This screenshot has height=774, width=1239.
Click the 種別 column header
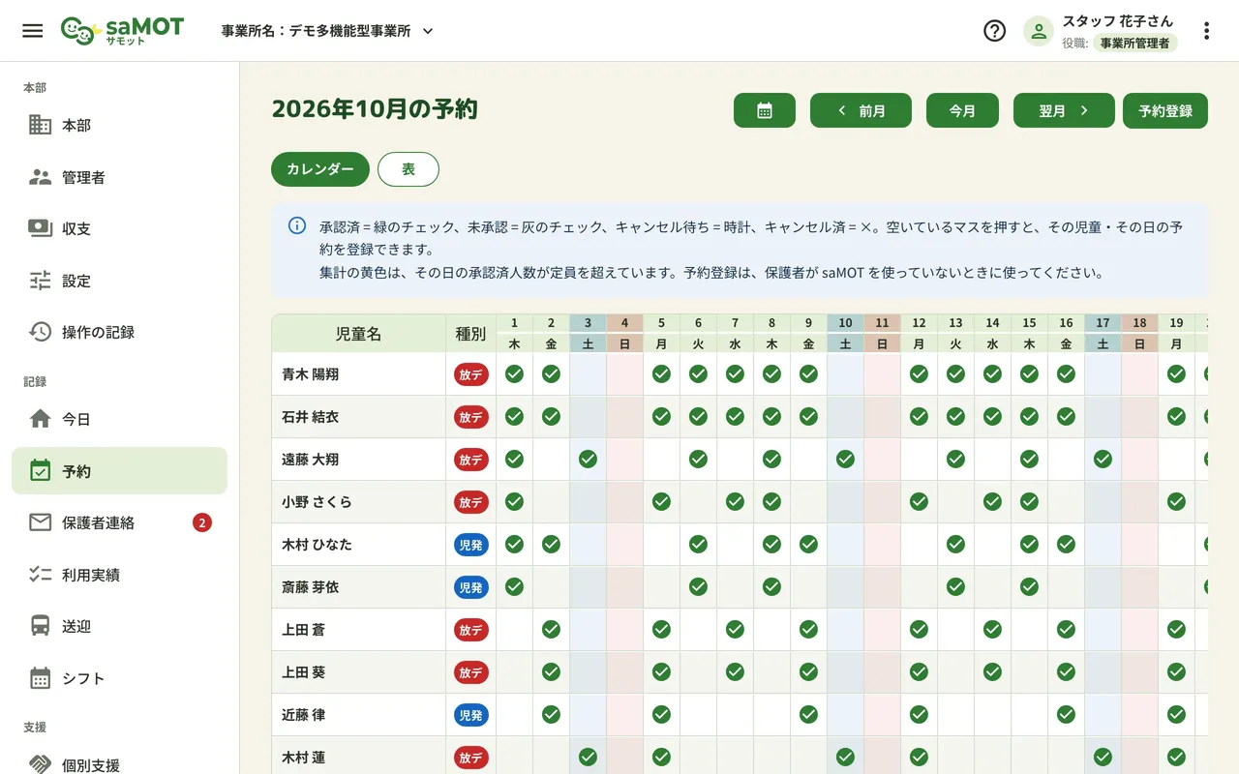[x=470, y=334]
